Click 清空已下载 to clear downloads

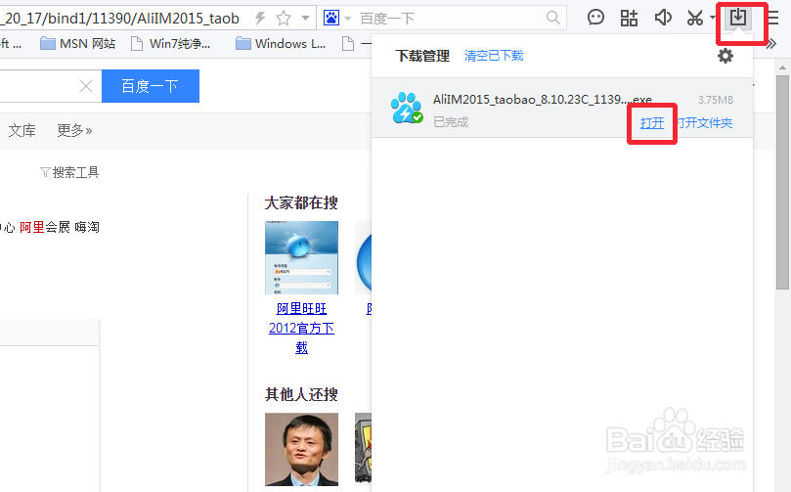coord(494,56)
